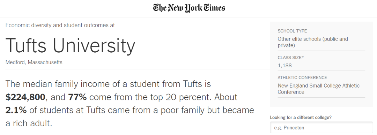377x135 pixels.
Task: Click the Medford, Massachusetts location text
Action: 34,62
